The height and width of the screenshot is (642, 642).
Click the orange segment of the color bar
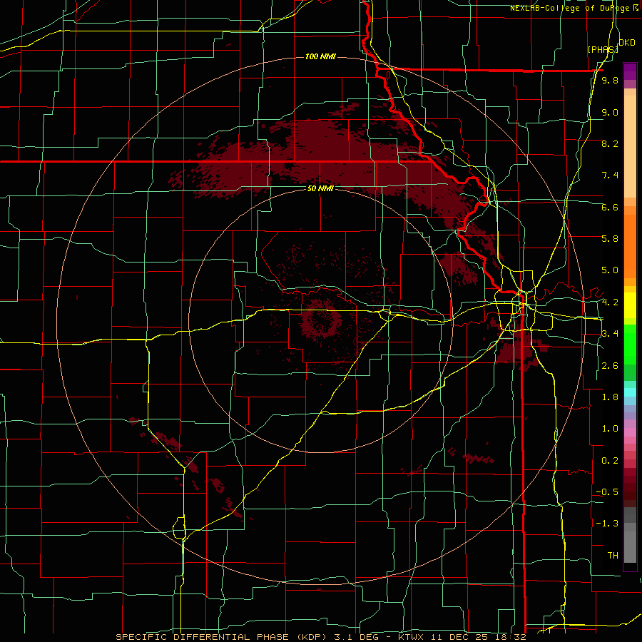[630, 245]
